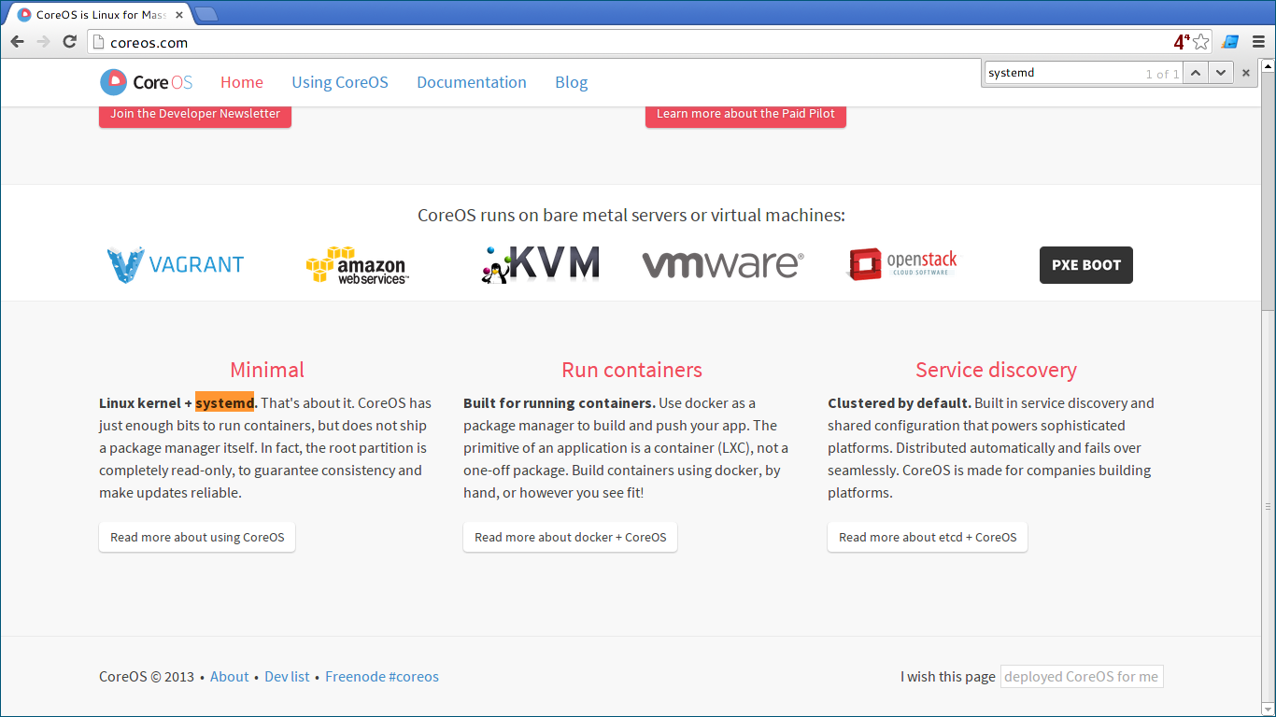This screenshot has width=1276, height=717.
Task: Open the Documentation nav item
Action: pyautogui.click(x=472, y=82)
